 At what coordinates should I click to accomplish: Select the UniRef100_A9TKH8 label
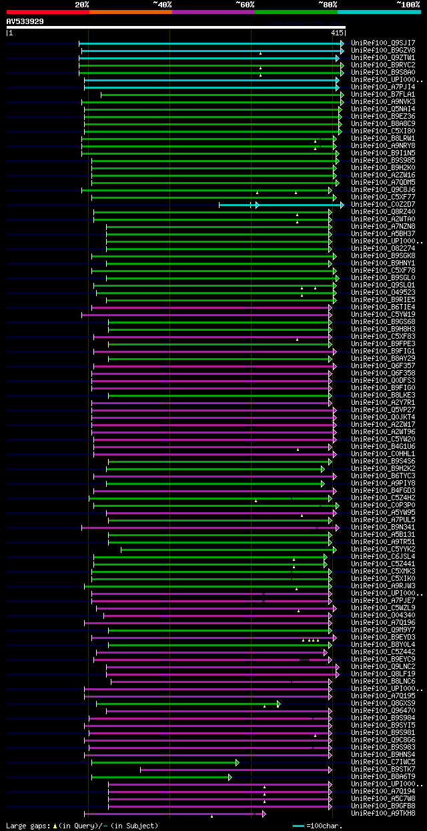(383, 813)
